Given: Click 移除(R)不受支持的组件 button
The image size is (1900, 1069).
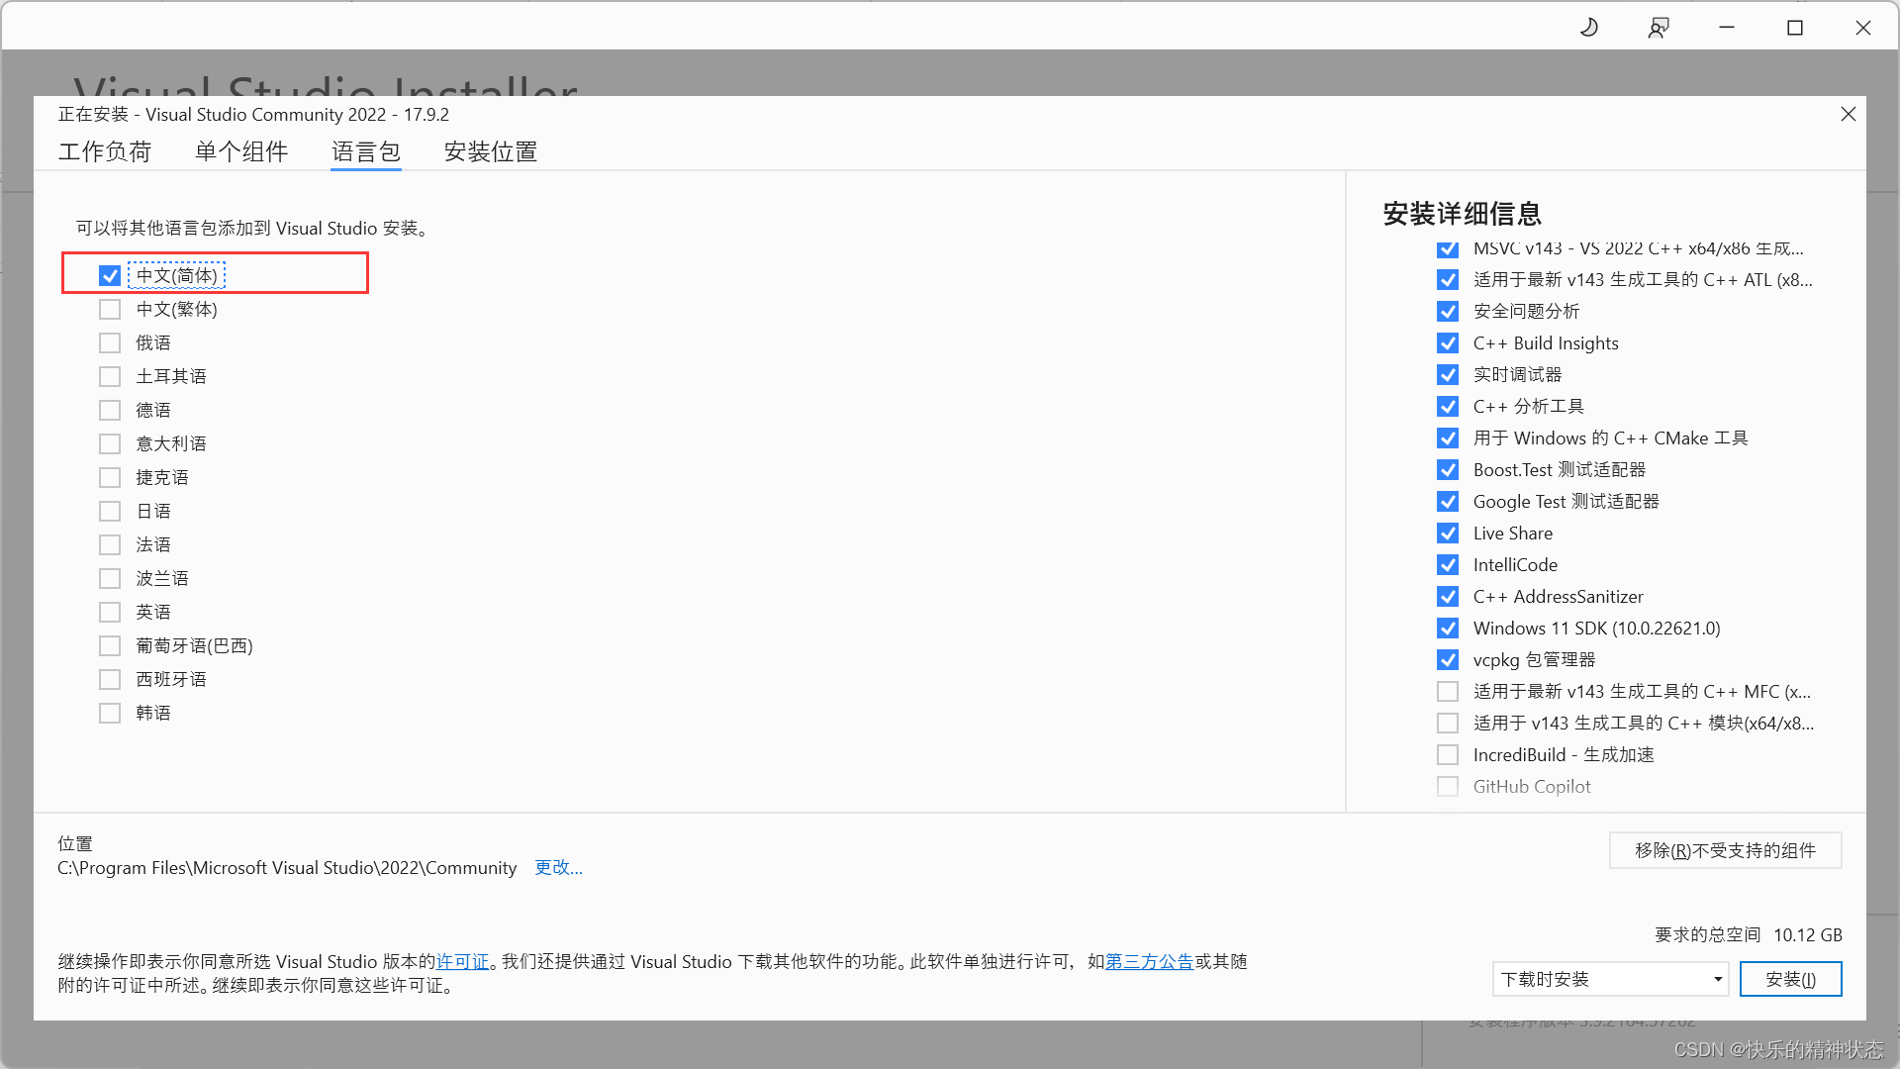Looking at the screenshot, I should [1725, 850].
